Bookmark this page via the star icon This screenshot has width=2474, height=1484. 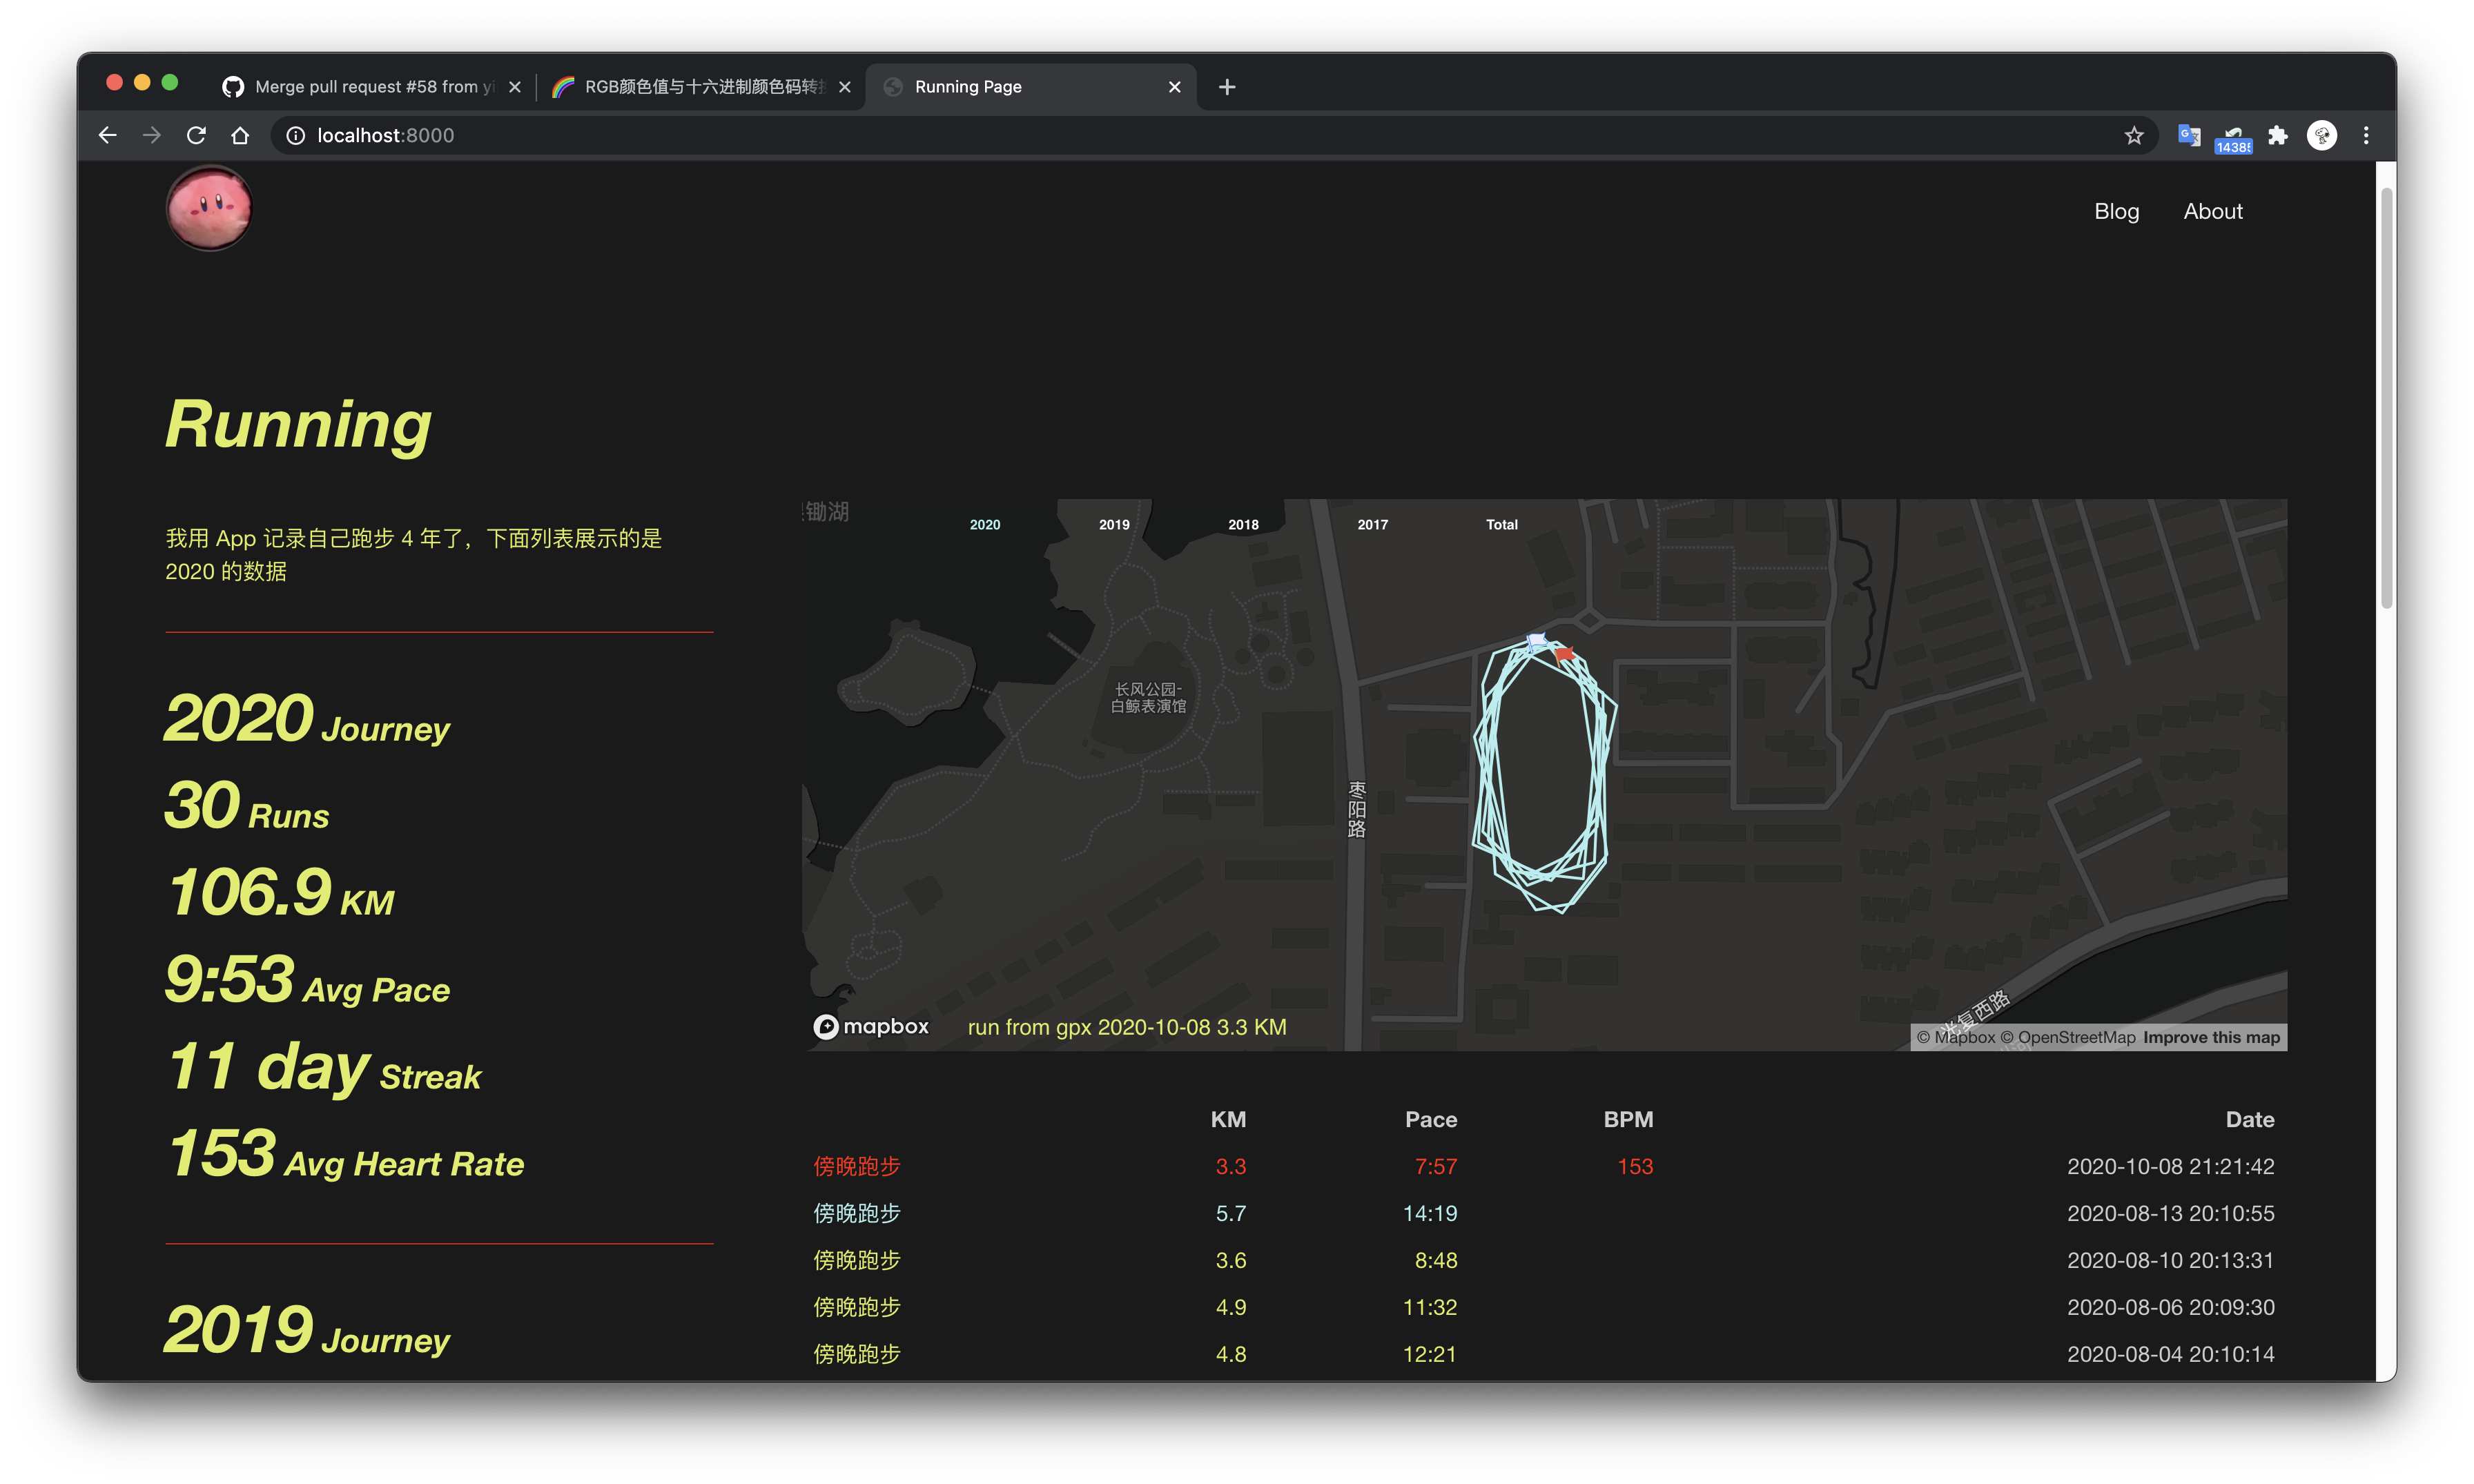(x=2134, y=135)
